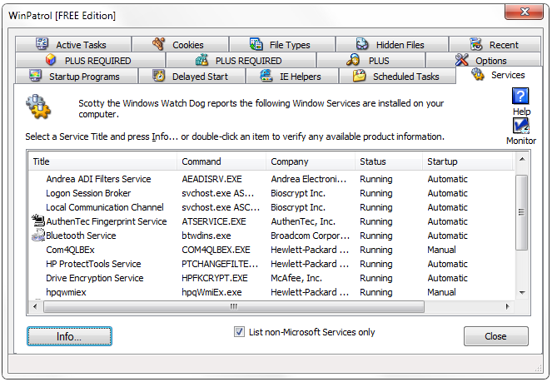Open the File Types tab
This screenshot has height=382, width=552.
[x=282, y=45]
